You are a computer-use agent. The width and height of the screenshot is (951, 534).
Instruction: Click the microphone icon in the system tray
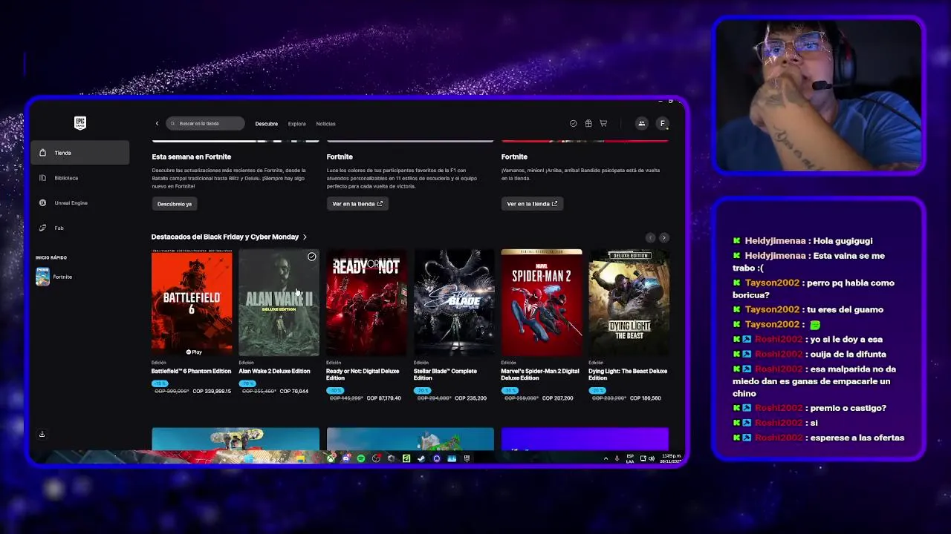(617, 458)
